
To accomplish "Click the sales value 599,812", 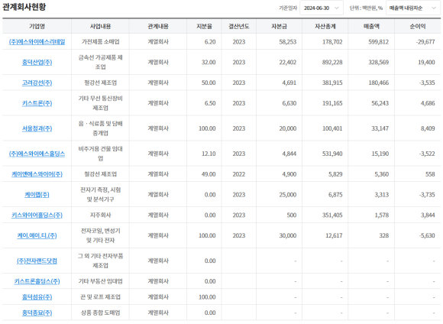I will [378, 42].
